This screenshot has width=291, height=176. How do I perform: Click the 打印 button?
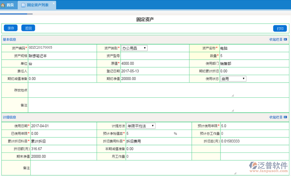point(280,29)
